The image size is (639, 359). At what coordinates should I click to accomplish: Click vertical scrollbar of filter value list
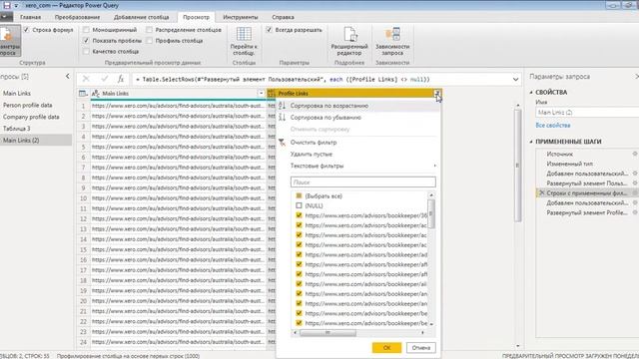(x=431, y=214)
